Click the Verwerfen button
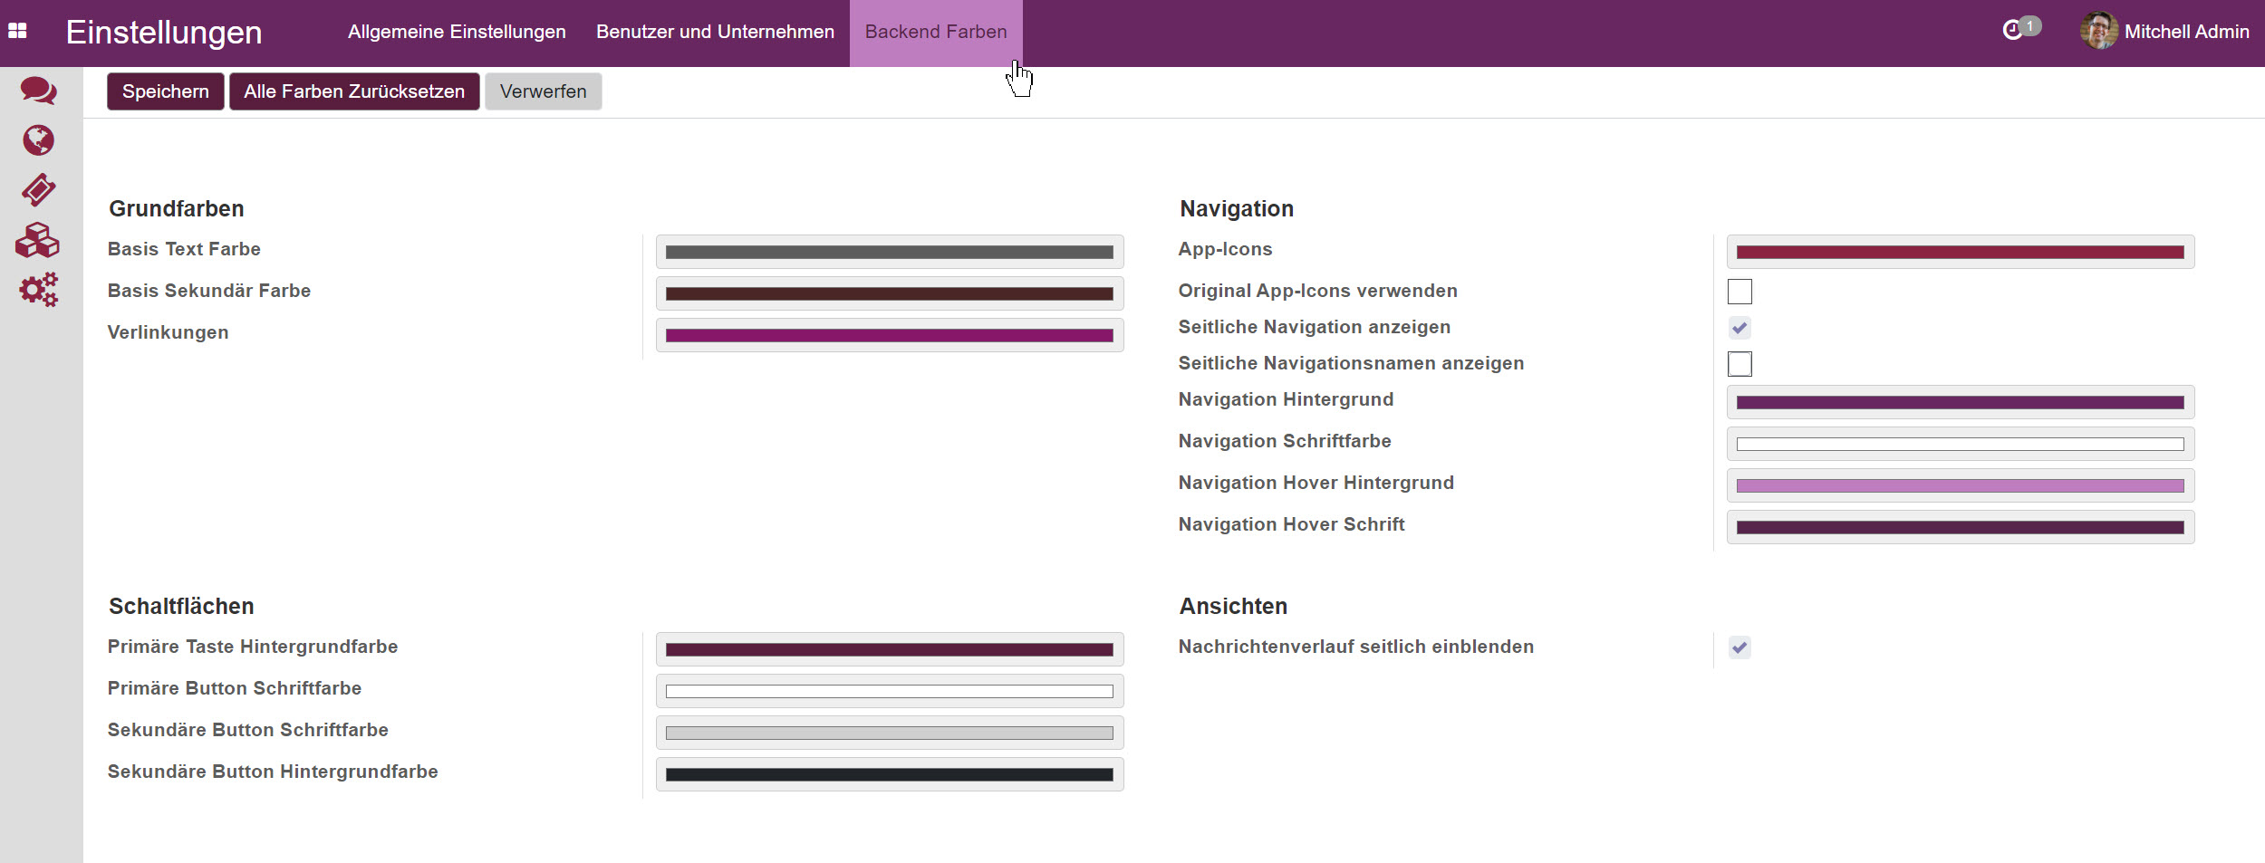Screen dimensions: 2265x863 (x=543, y=91)
